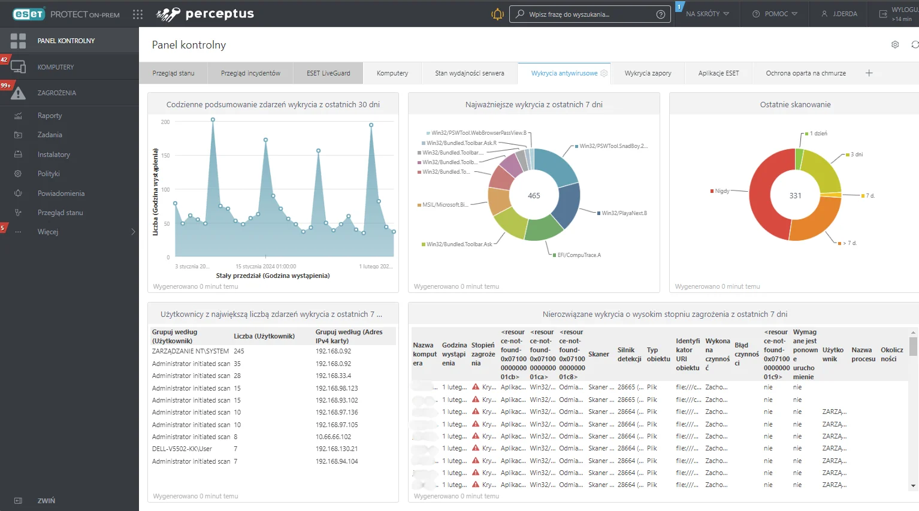Open dashboard settings gear icon

(895, 45)
